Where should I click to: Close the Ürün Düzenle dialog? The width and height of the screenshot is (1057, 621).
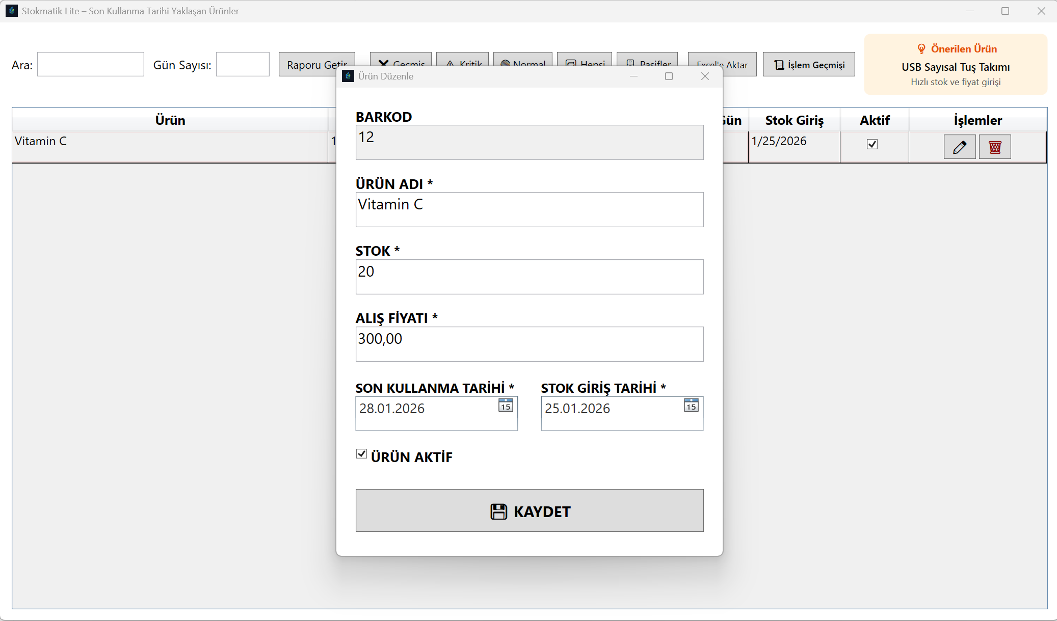pos(705,76)
